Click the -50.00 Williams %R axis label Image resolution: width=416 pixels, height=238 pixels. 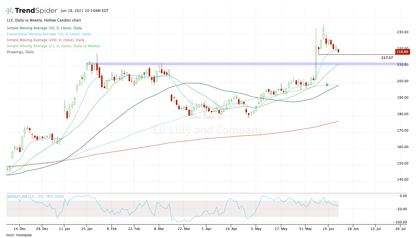click(x=401, y=209)
